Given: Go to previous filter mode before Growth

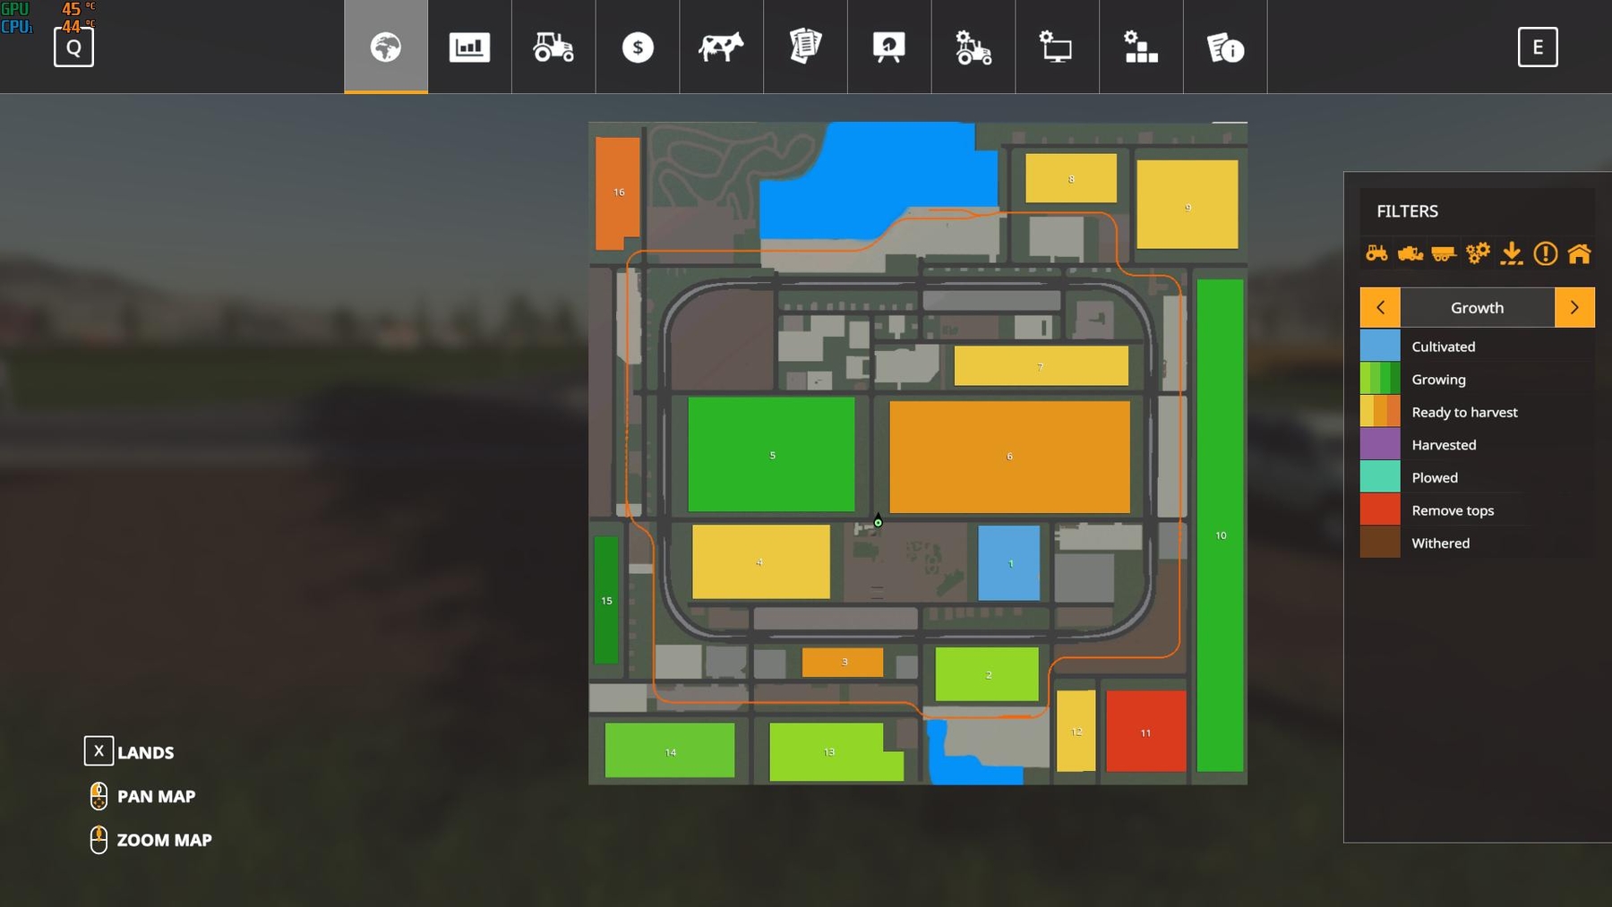Looking at the screenshot, I should point(1380,307).
